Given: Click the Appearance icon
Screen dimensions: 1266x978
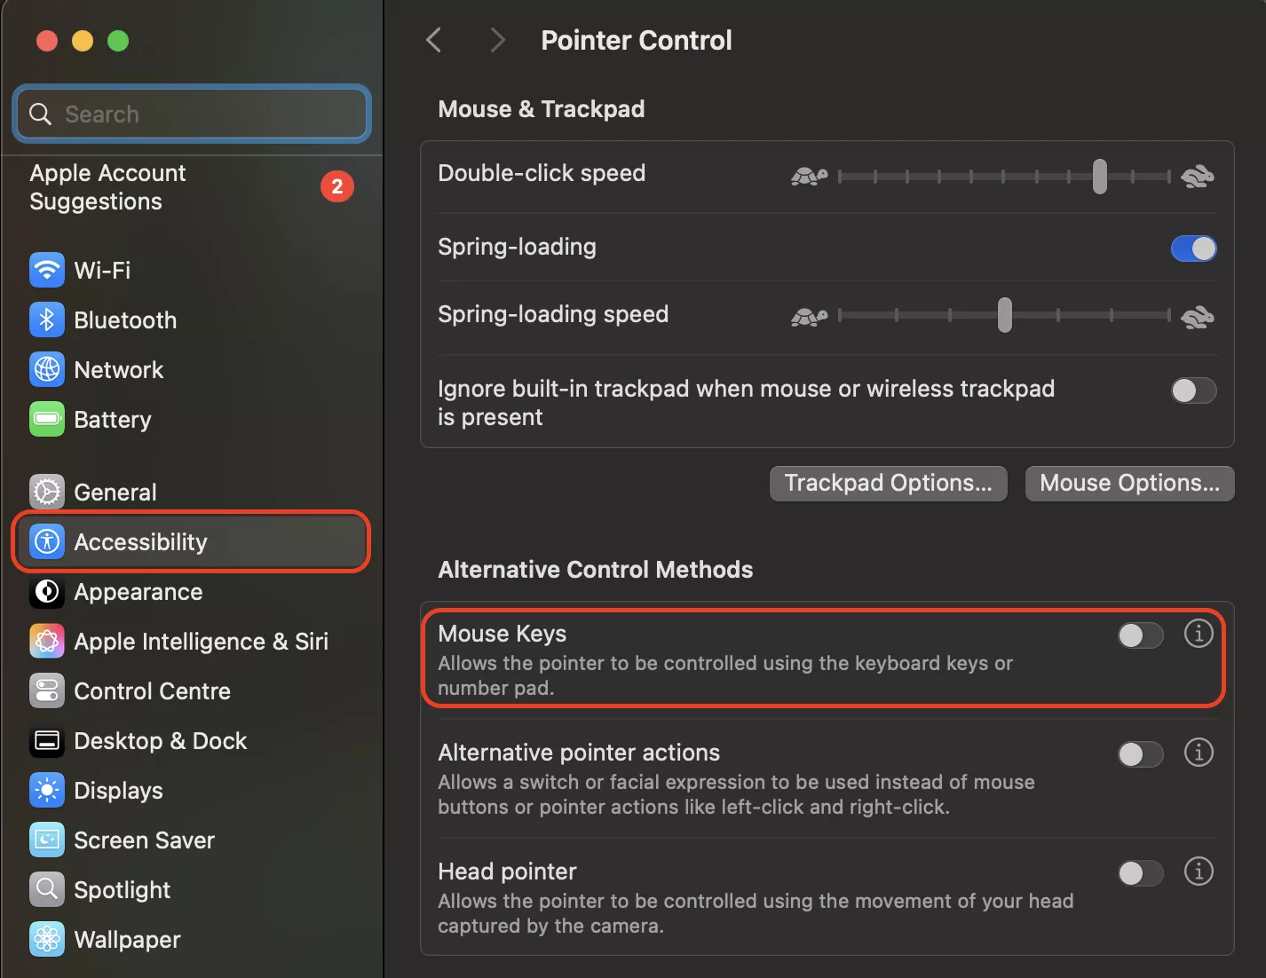Looking at the screenshot, I should pos(47,592).
